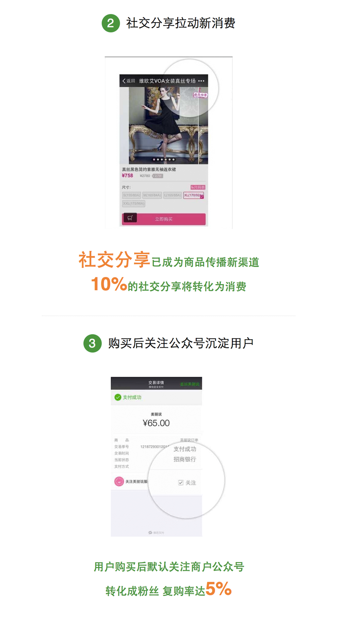This screenshot has width=337, height=618.
Task: Tap the 立即购买 buy now button
Action: pos(164,219)
